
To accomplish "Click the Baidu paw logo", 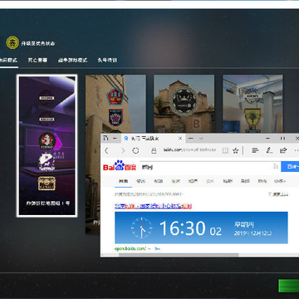I will (120, 166).
